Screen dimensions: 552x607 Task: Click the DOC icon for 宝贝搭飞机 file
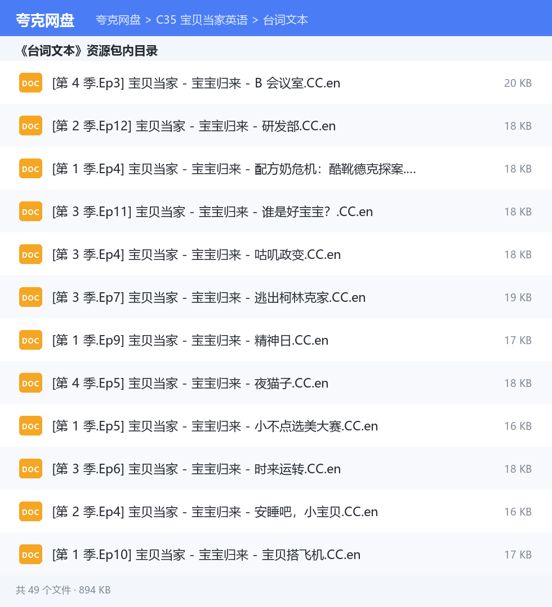pos(30,555)
